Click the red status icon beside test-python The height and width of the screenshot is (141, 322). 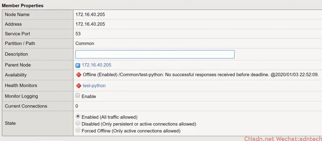pos(79,86)
